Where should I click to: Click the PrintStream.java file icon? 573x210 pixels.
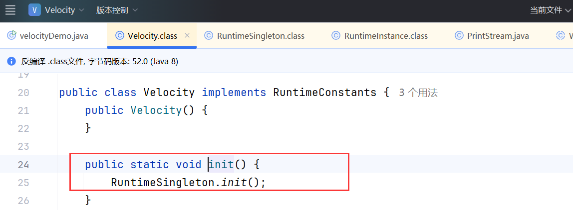point(459,36)
